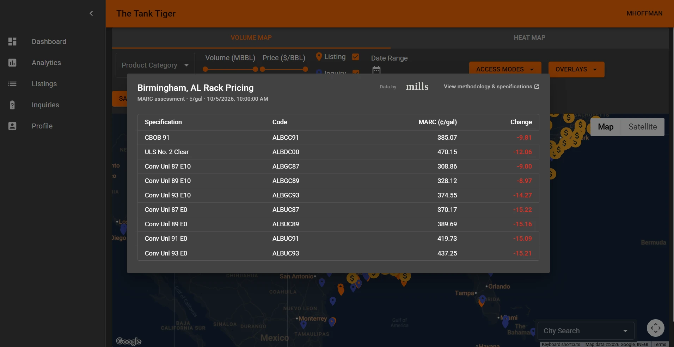This screenshot has height=347, width=674.
Task: Open the Profile icon in sidebar
Action: [x=12, y=126]
